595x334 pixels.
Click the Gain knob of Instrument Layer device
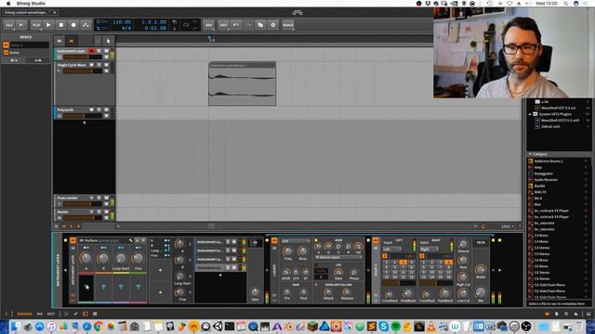(255, 292)
